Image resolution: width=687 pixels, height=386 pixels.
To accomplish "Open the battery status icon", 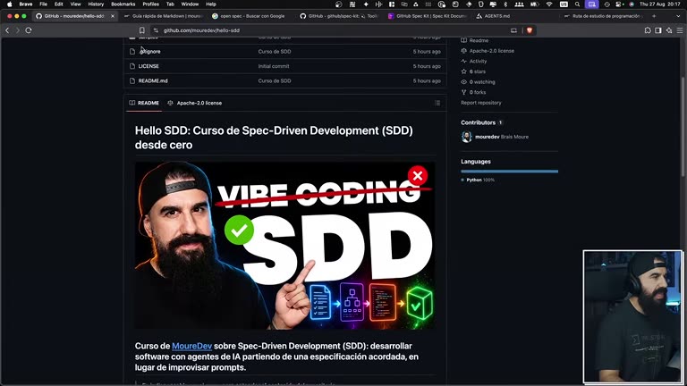I will point(534,4).
